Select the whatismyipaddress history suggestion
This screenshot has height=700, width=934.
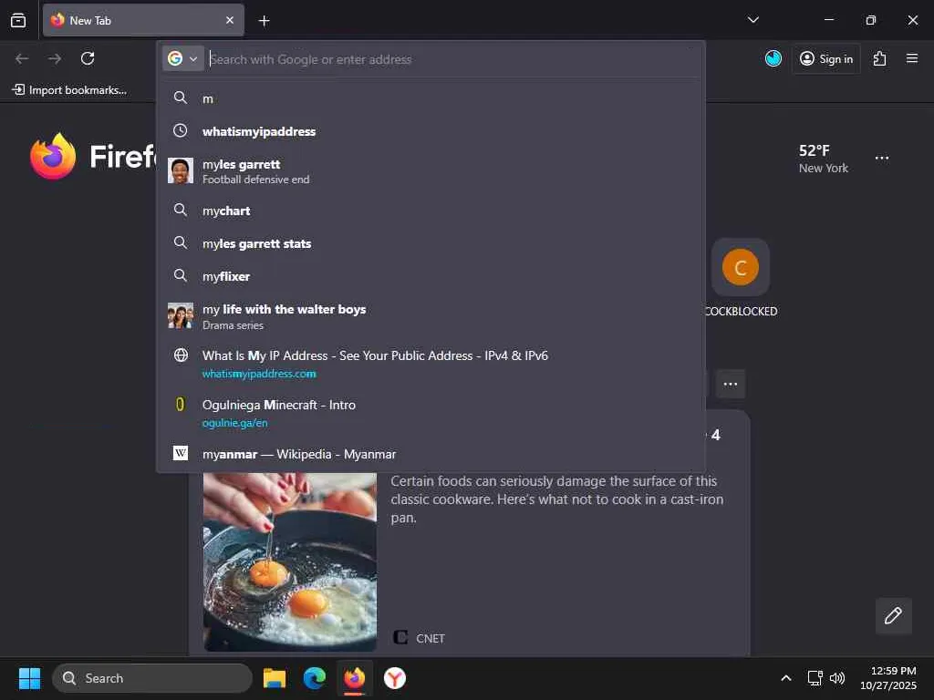(x=431, y=131)
